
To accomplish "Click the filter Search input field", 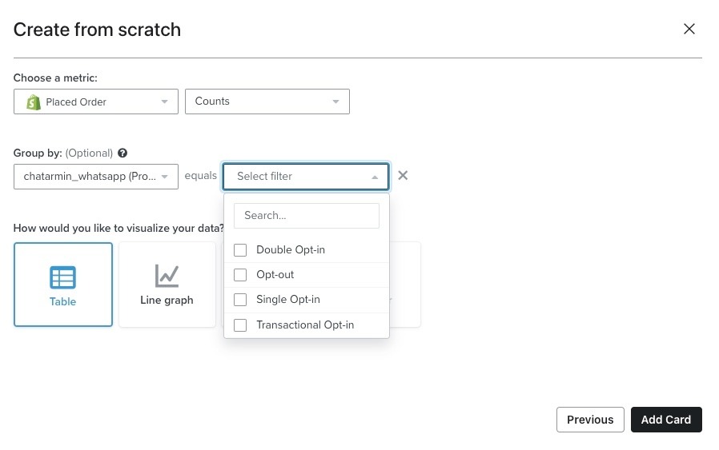I will click(306, 216).
